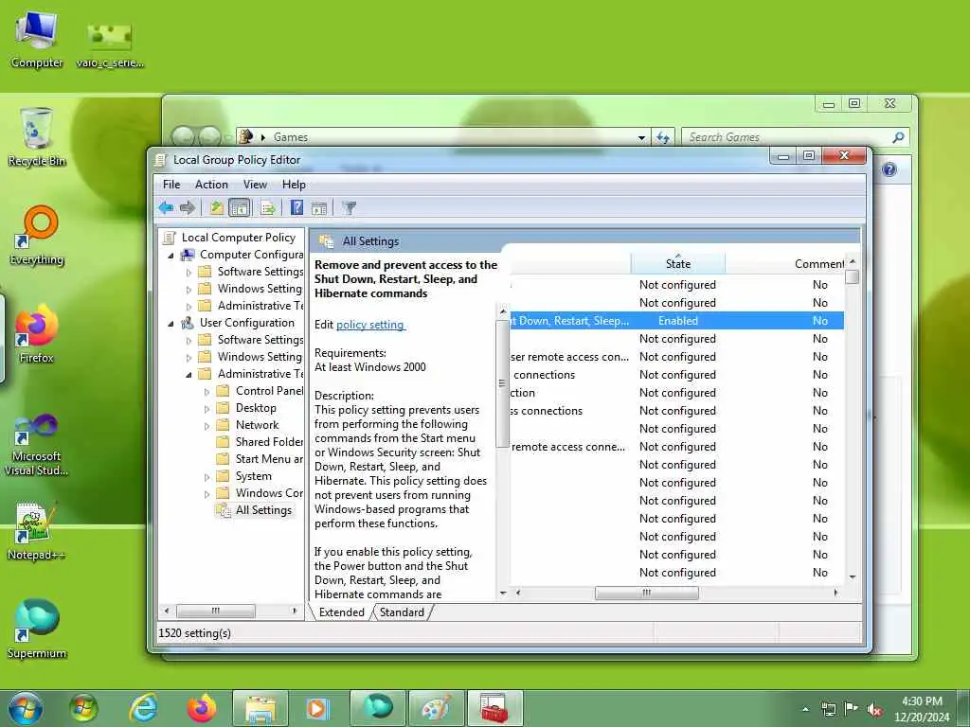970x727 pixels.
Task: Open the View menu
Action: click(x=255, y=185)
